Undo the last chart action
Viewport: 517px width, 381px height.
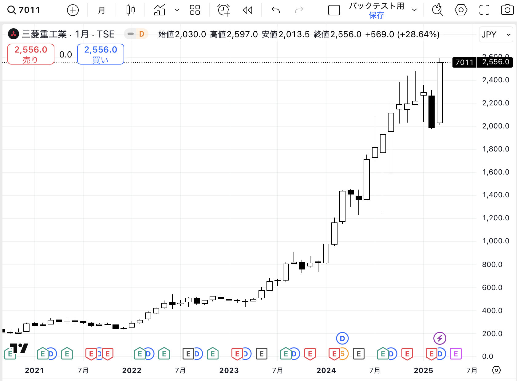(276, 10)
